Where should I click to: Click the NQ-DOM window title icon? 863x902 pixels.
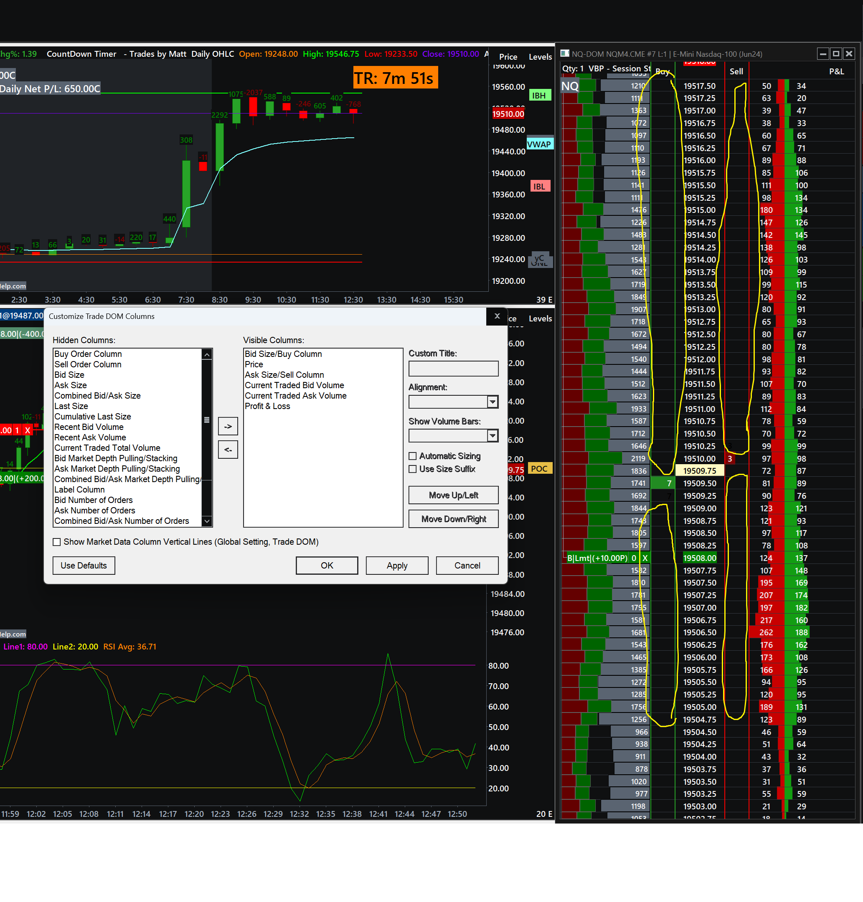click(x=565, y=53)
